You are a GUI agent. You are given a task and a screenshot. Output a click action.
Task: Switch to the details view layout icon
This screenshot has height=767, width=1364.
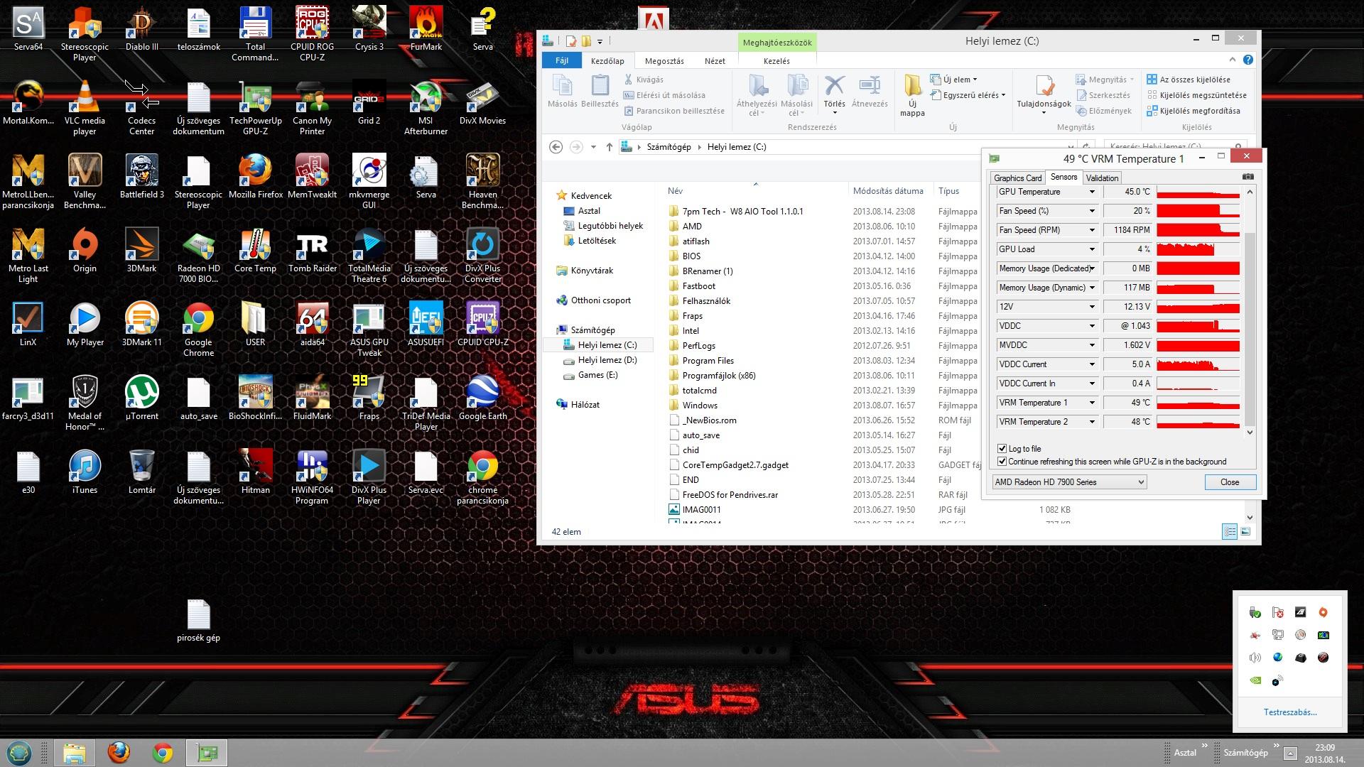[1230, 531]
